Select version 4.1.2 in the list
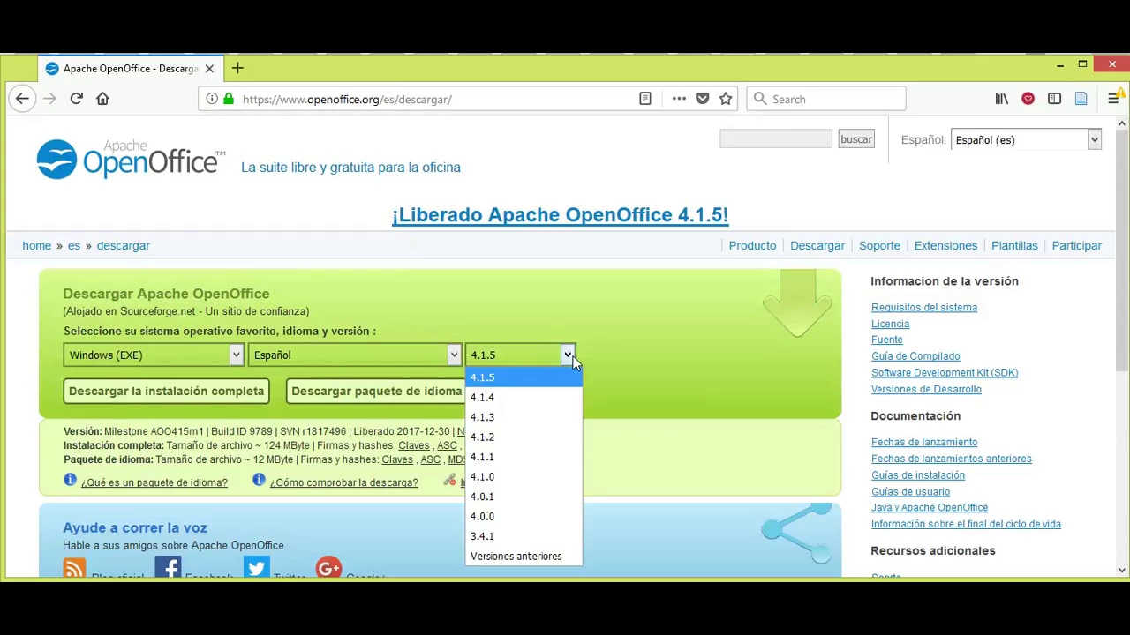 tap(524, 437)
